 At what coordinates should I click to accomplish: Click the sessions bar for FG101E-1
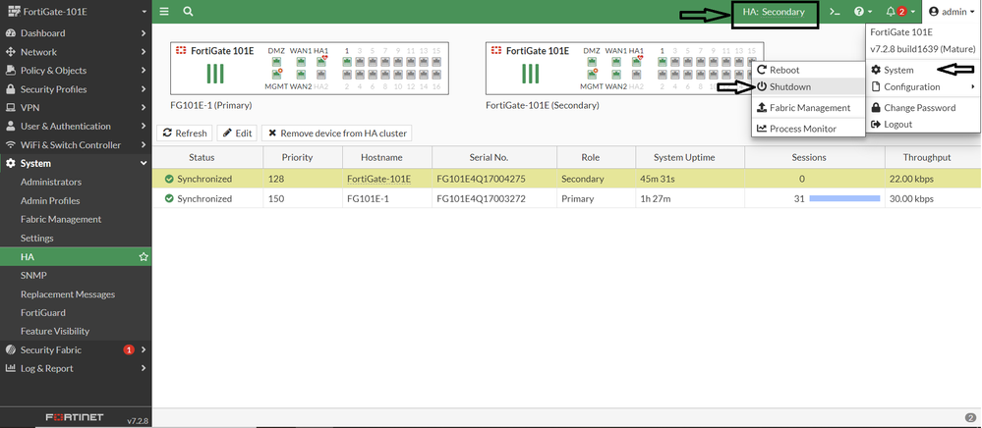(x=844, y=198)
